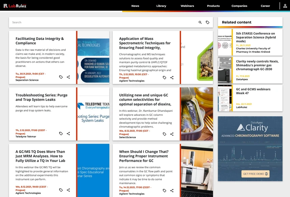Image resolution: width=290 pixels, height=197 pixels.
Task: Open the user account icon
Action: [285, 6]
